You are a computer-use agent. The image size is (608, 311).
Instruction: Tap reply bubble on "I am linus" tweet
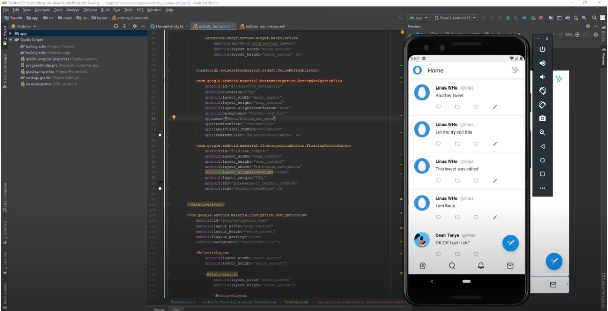point(438,217)
